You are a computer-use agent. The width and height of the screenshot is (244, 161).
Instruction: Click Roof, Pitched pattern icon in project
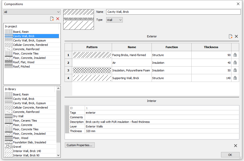pyautogui.click(x=9, y=67)
